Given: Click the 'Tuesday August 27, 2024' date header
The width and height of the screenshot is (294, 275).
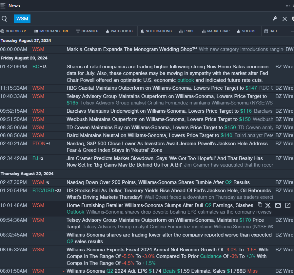Looking at the screenshot, I should click(x=26, y=41).
